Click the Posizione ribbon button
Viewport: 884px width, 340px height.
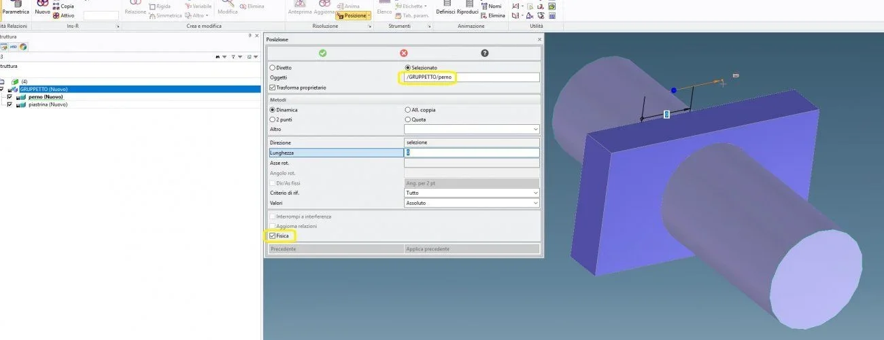(352, 16)
